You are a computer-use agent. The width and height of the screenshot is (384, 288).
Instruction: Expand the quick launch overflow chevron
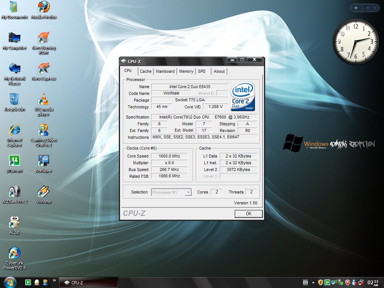[54, 280]
